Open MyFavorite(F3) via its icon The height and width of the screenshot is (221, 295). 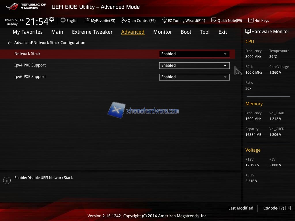tap(88, 20)
